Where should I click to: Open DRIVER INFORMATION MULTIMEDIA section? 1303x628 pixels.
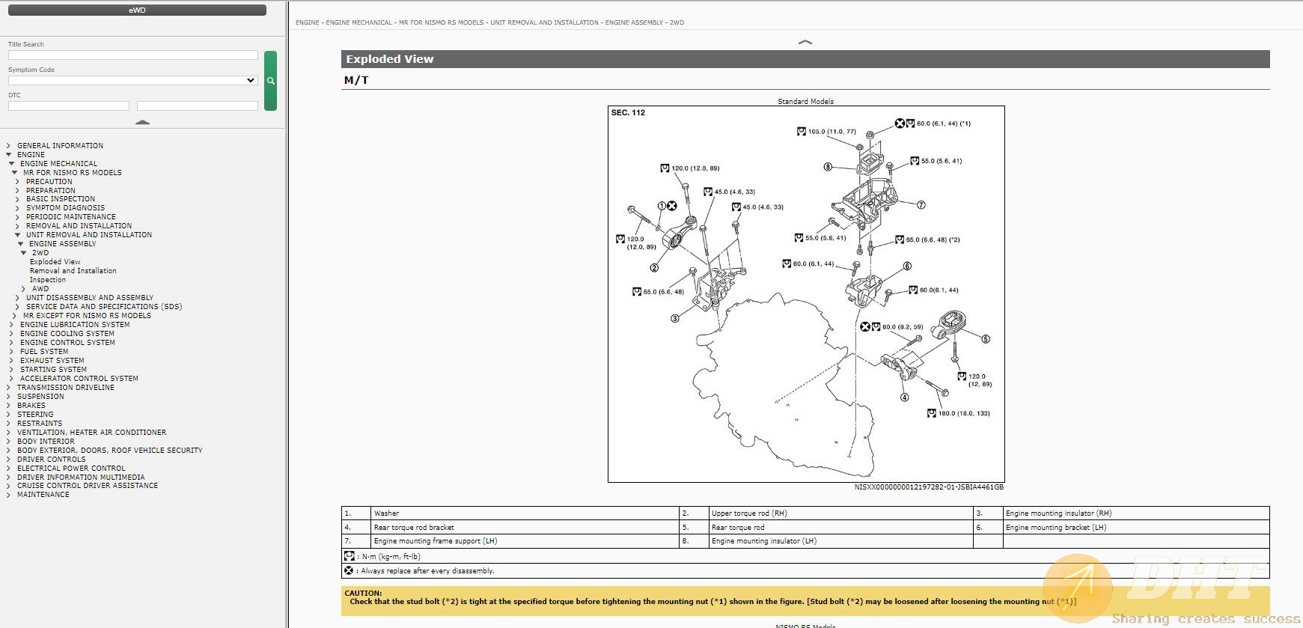click(81, 478)
